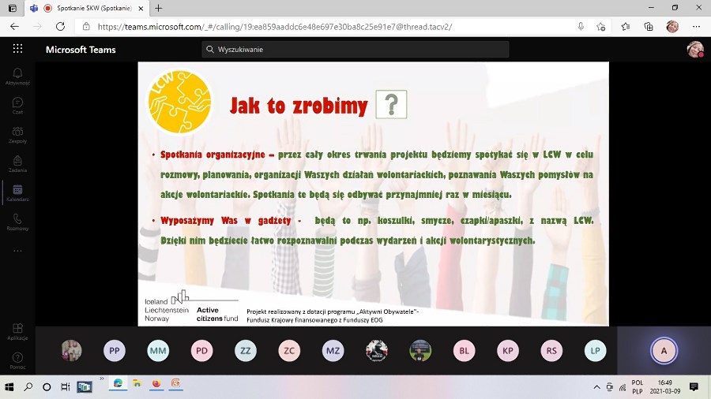Refresh the current page
This screenshot has width=711, height=399.
click(56, 26)
